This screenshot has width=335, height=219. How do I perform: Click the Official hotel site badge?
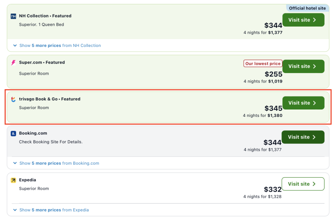click(x=308, y=8)
